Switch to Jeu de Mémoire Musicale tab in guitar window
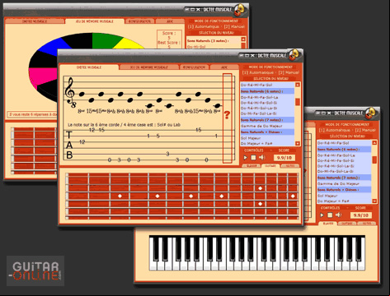The image size is (390, 296). (x=149, y=67)
